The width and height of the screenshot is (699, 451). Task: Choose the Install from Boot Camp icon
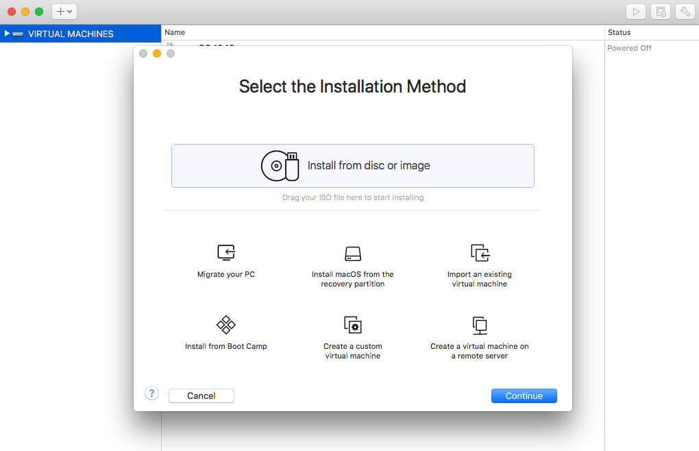tap(226, 324)
